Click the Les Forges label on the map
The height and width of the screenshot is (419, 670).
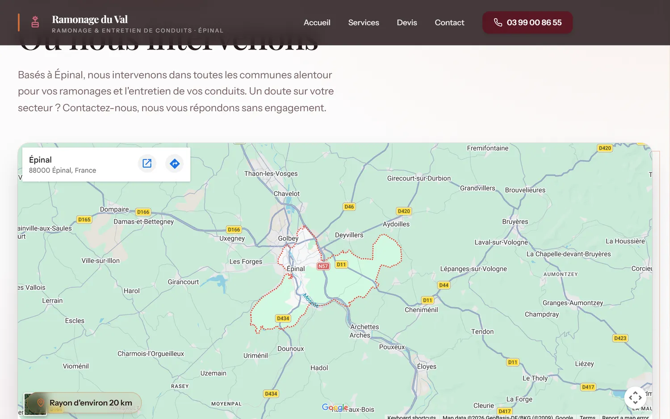(x=246, y=262)
